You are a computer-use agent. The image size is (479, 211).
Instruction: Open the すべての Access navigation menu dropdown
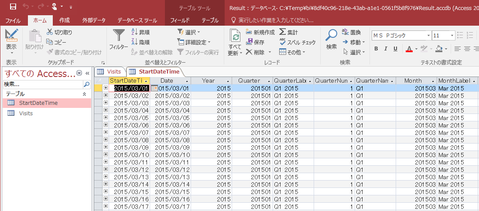coord(79,73)
